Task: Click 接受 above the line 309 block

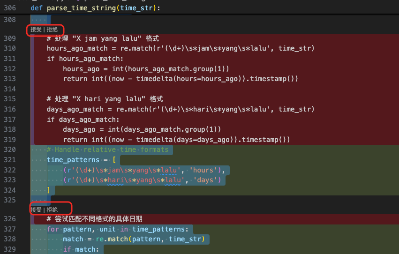Action: 36,30
